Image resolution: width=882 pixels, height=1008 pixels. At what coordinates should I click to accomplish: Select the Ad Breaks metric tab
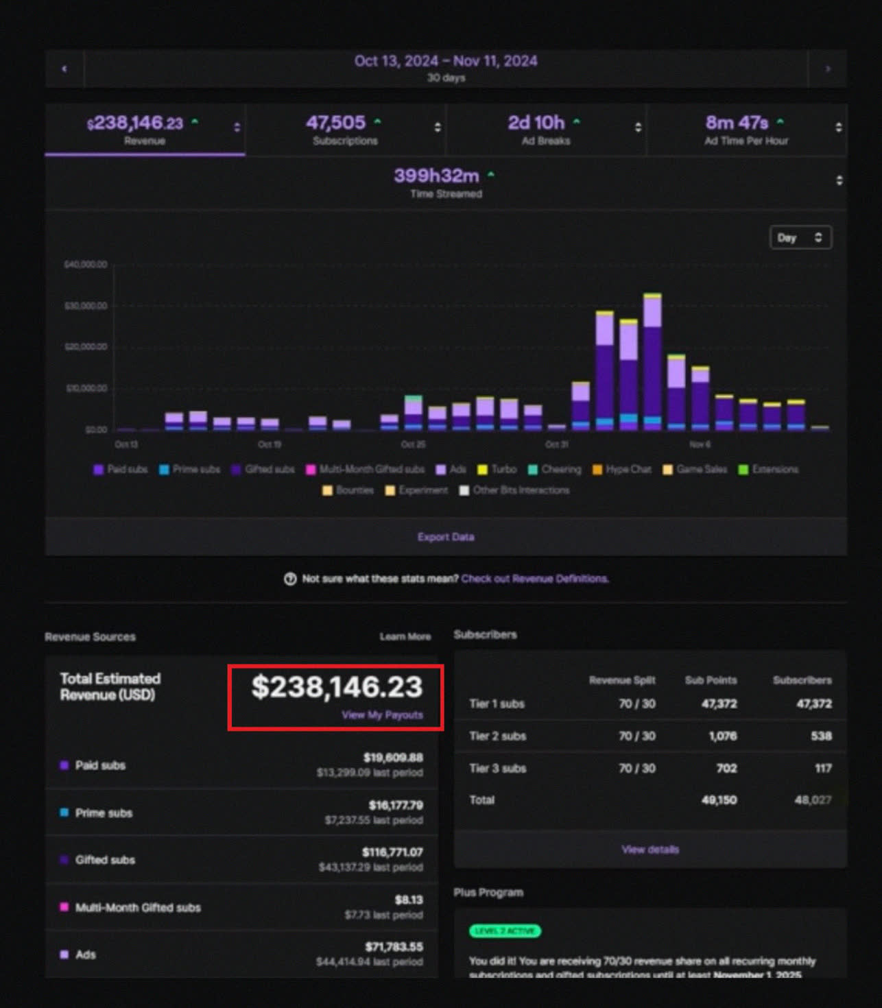tap(545, 130)
